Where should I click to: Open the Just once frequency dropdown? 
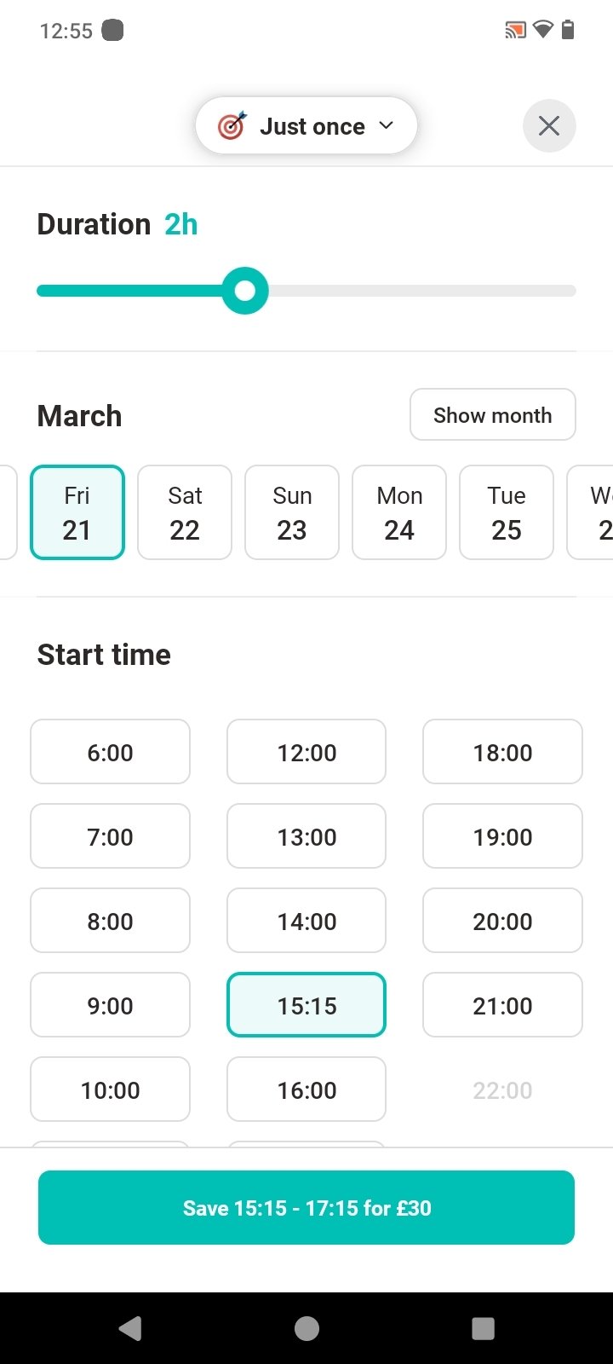pos(306,126)
